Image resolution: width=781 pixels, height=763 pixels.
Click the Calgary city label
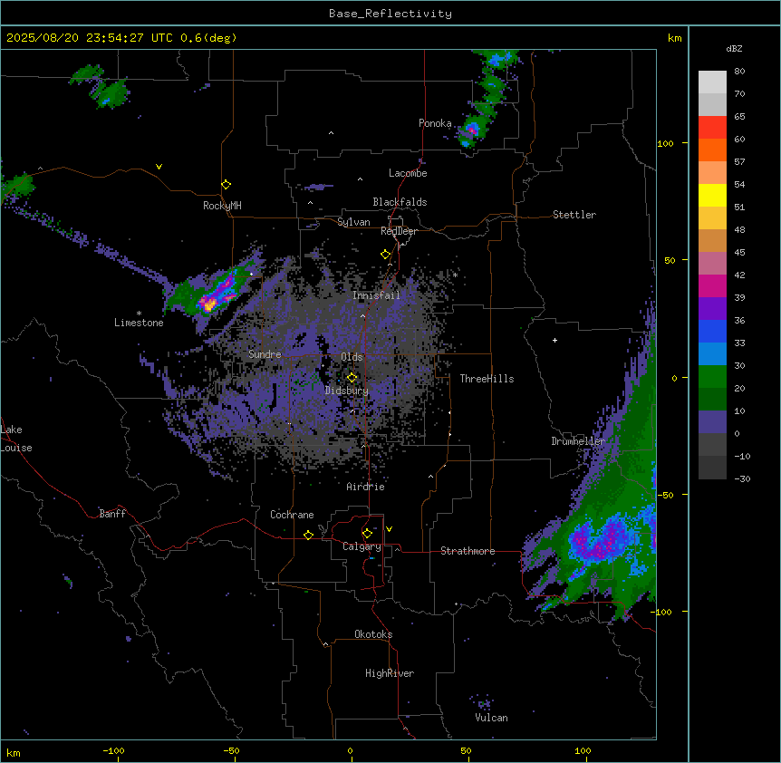362,546
